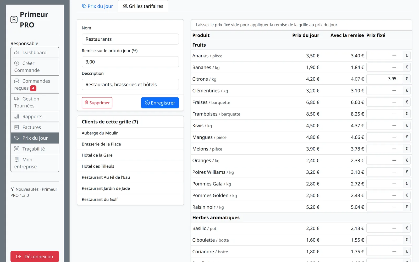Save the grid with Enregistrer
Viewport: 419px width, 262px height.
(x=160, y=103)
